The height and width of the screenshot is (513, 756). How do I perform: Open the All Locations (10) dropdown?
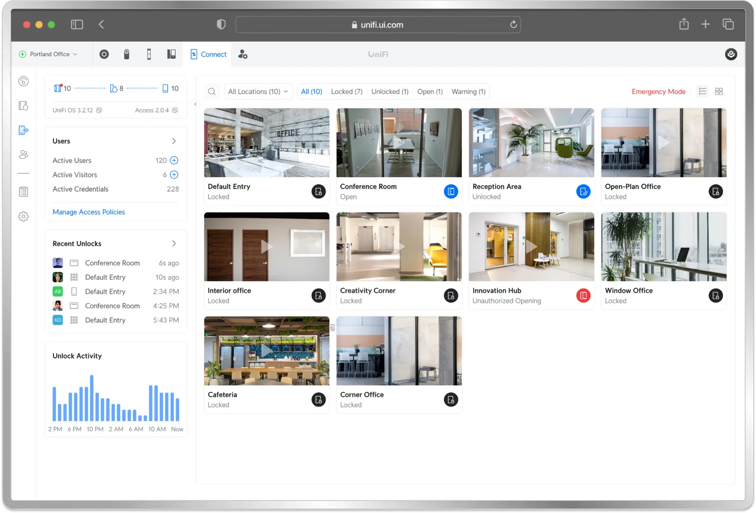click(258, 92)
